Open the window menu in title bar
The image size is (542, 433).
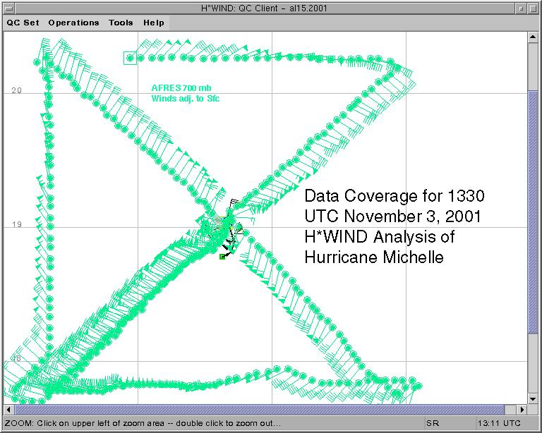tap(8, 7)
